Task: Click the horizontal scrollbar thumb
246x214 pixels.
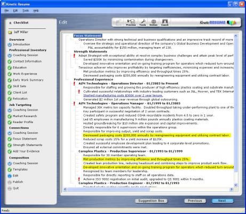Action: (x=108, y=189)
